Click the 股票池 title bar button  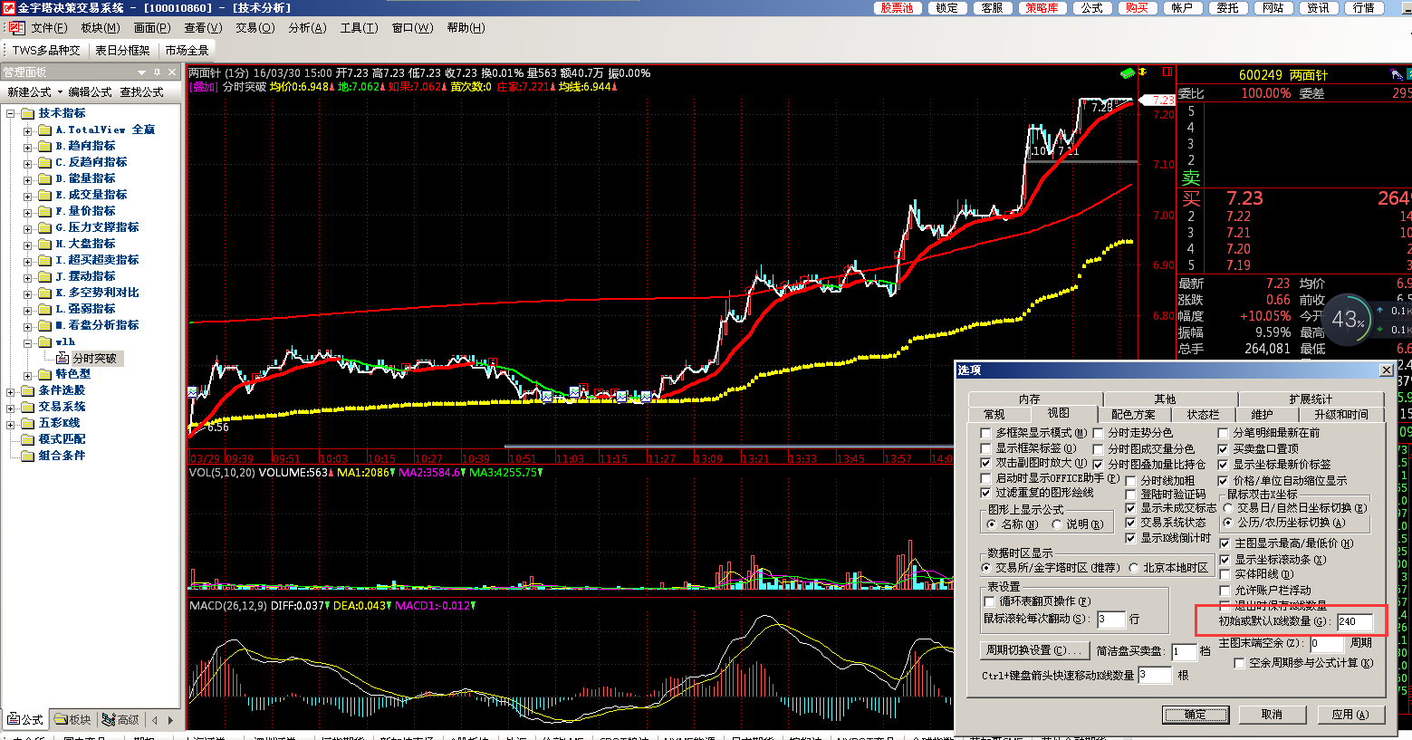pos(898,8)
